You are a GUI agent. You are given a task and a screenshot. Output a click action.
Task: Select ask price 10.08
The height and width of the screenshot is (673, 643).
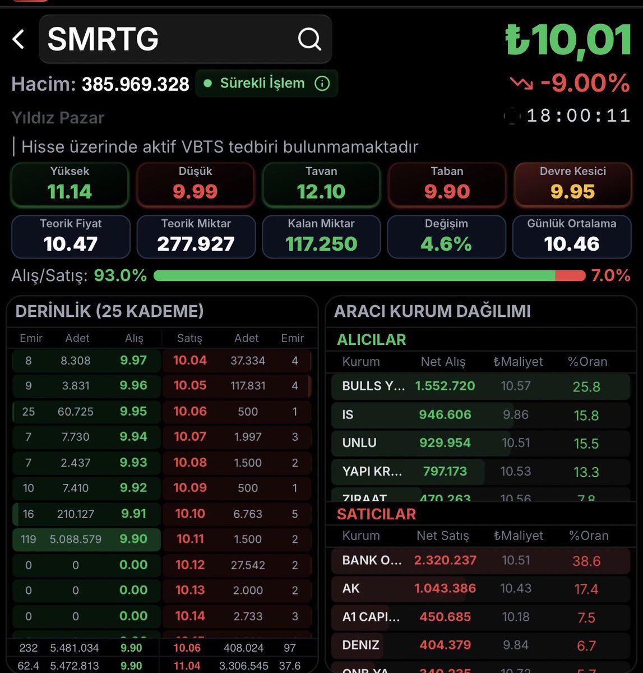pyautogui.click(x=190, y=463)
